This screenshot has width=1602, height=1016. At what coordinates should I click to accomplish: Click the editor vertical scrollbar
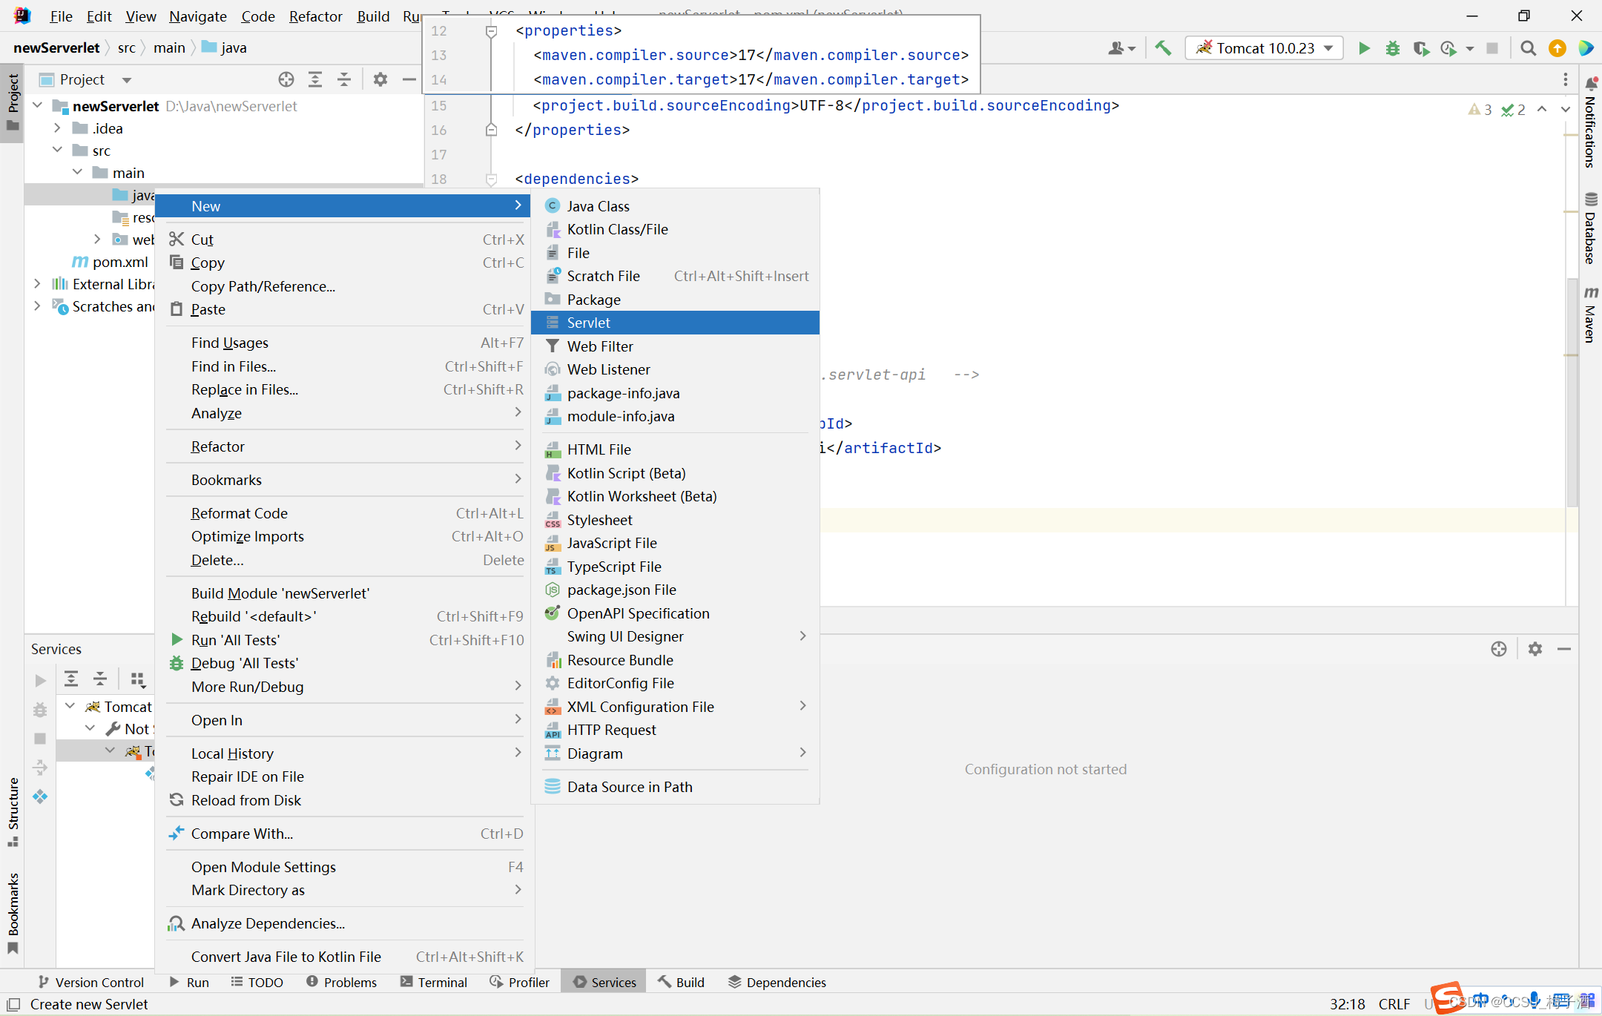1572,393
